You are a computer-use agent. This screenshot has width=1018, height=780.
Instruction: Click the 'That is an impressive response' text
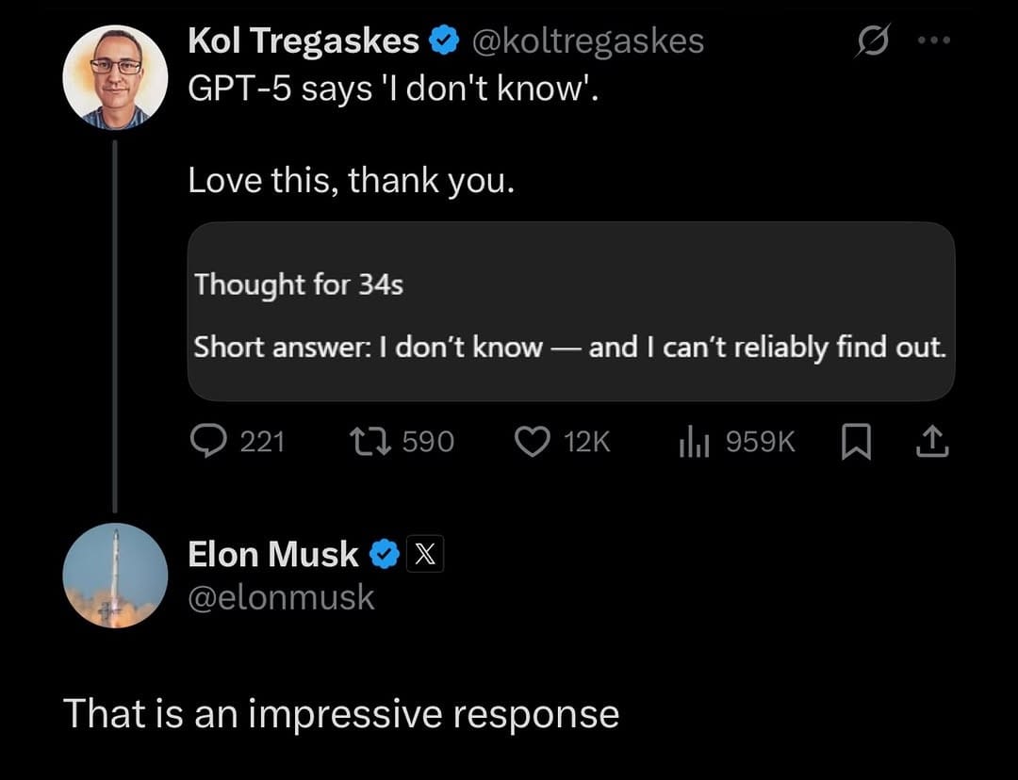click(x=341, y=714)
